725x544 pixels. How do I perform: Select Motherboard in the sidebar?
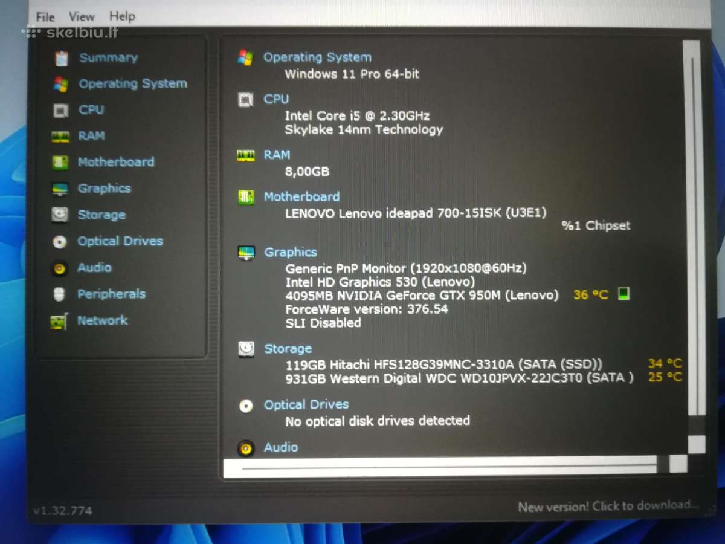[116, 162]
